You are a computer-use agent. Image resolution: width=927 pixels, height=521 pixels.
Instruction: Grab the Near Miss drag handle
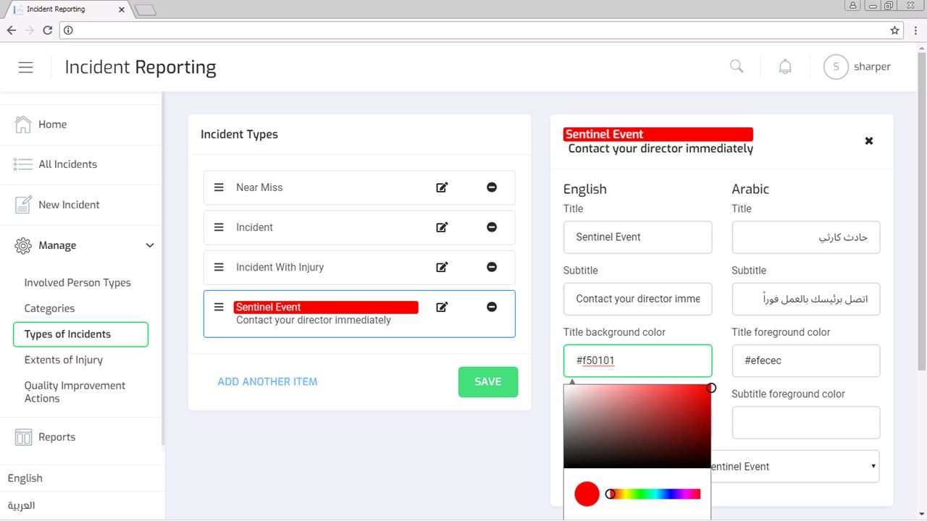(219, 187)
